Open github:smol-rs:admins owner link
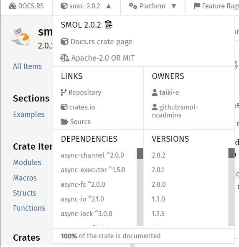This screenshot has width=239, height=247. [x=175, y=111]
